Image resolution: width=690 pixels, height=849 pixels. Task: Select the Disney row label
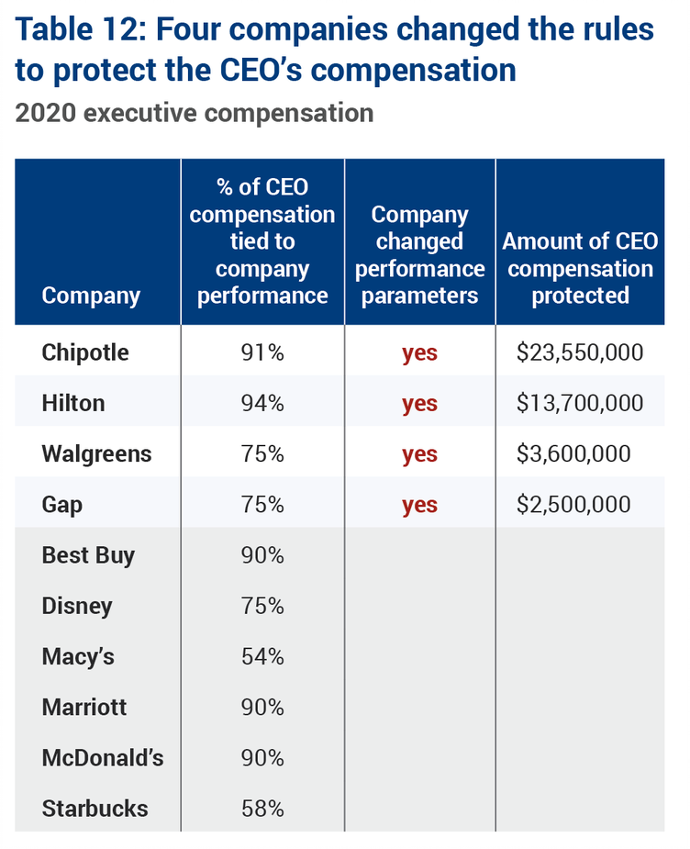point(77,606)
